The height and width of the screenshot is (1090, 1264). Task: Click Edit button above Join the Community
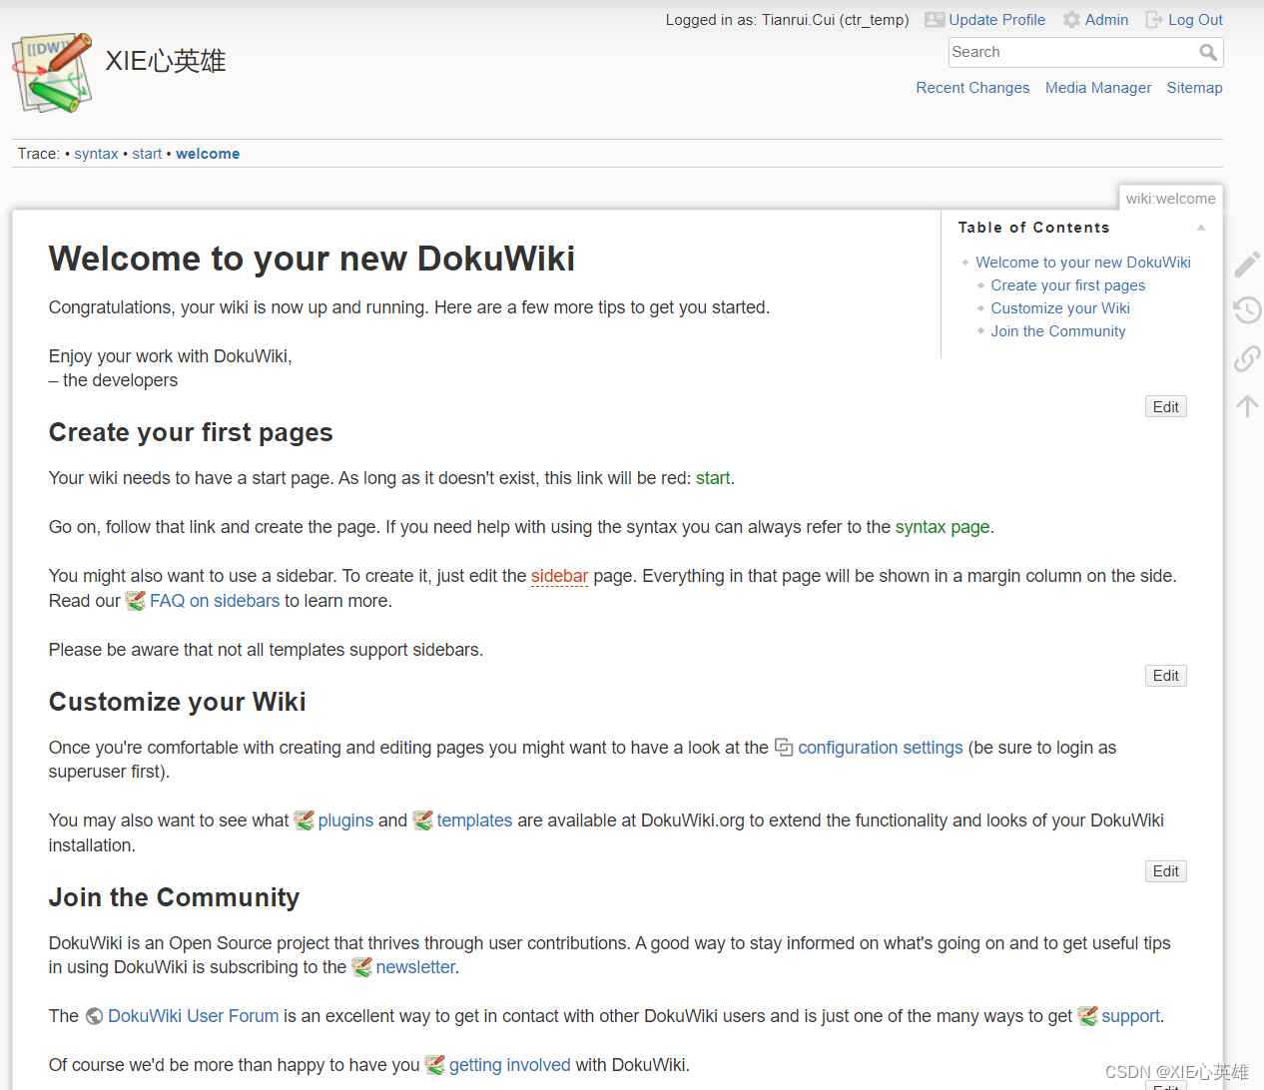(x=1165, y=871)
